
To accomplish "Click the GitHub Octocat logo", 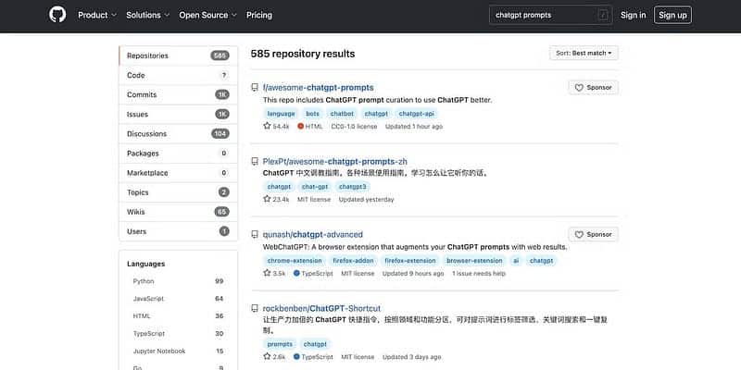I will coord(57,15).
